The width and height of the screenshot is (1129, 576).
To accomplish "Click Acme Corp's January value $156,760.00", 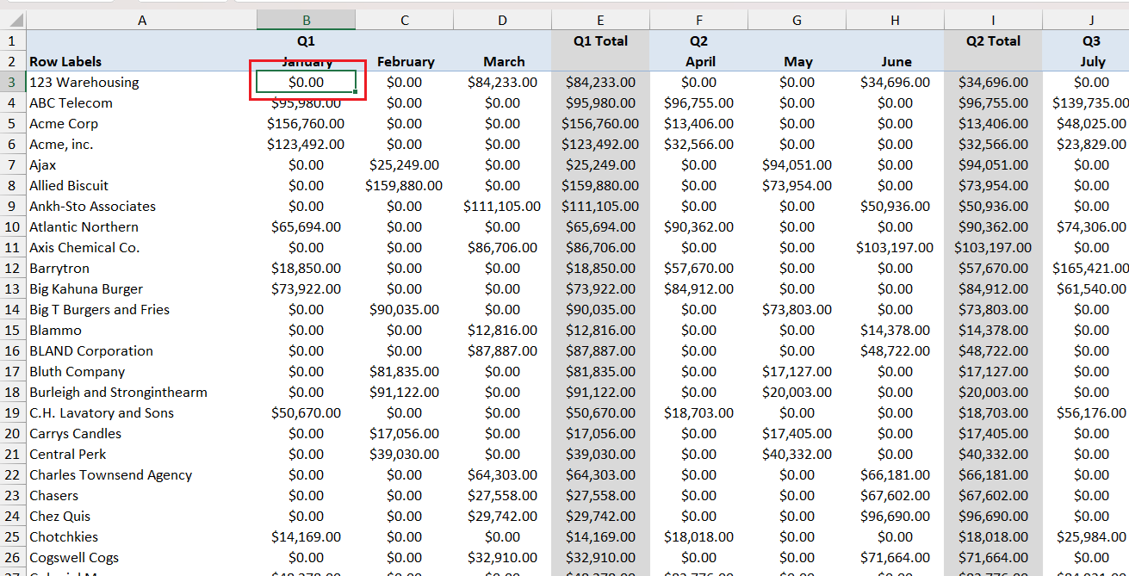I will pyautogui.click(x=306, y=124).
